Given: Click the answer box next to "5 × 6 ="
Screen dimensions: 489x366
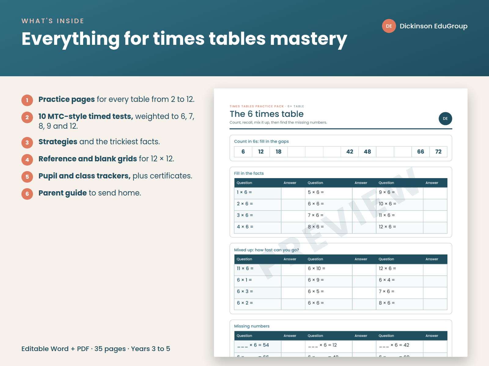Looking at the screenshot, I should (364, 193).
